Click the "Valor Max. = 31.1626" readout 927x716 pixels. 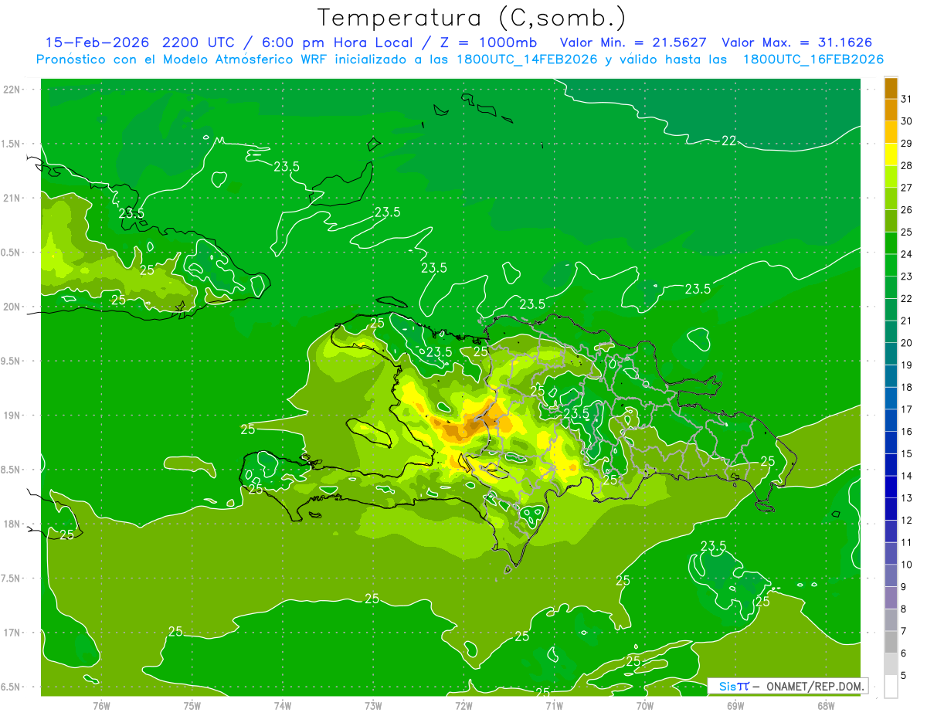point(797,42)
